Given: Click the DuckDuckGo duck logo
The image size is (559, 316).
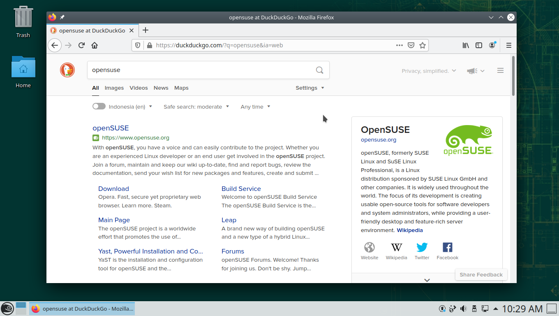Looking at the screenshot, I should [67, 70].
